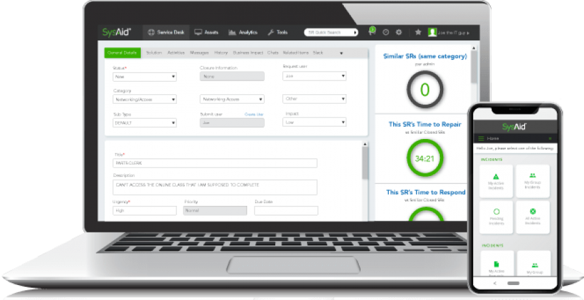This screenshot has height=300, width=584.
Task: Switch to the Activities tab
Action: [176, 53]
